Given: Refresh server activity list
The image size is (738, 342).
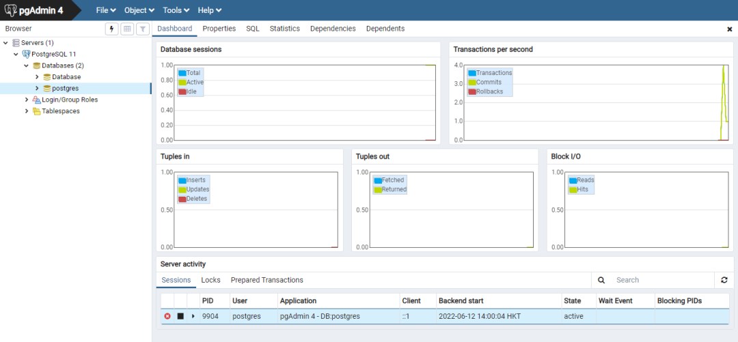Looking at the screenshot, I should coord(724,280).
